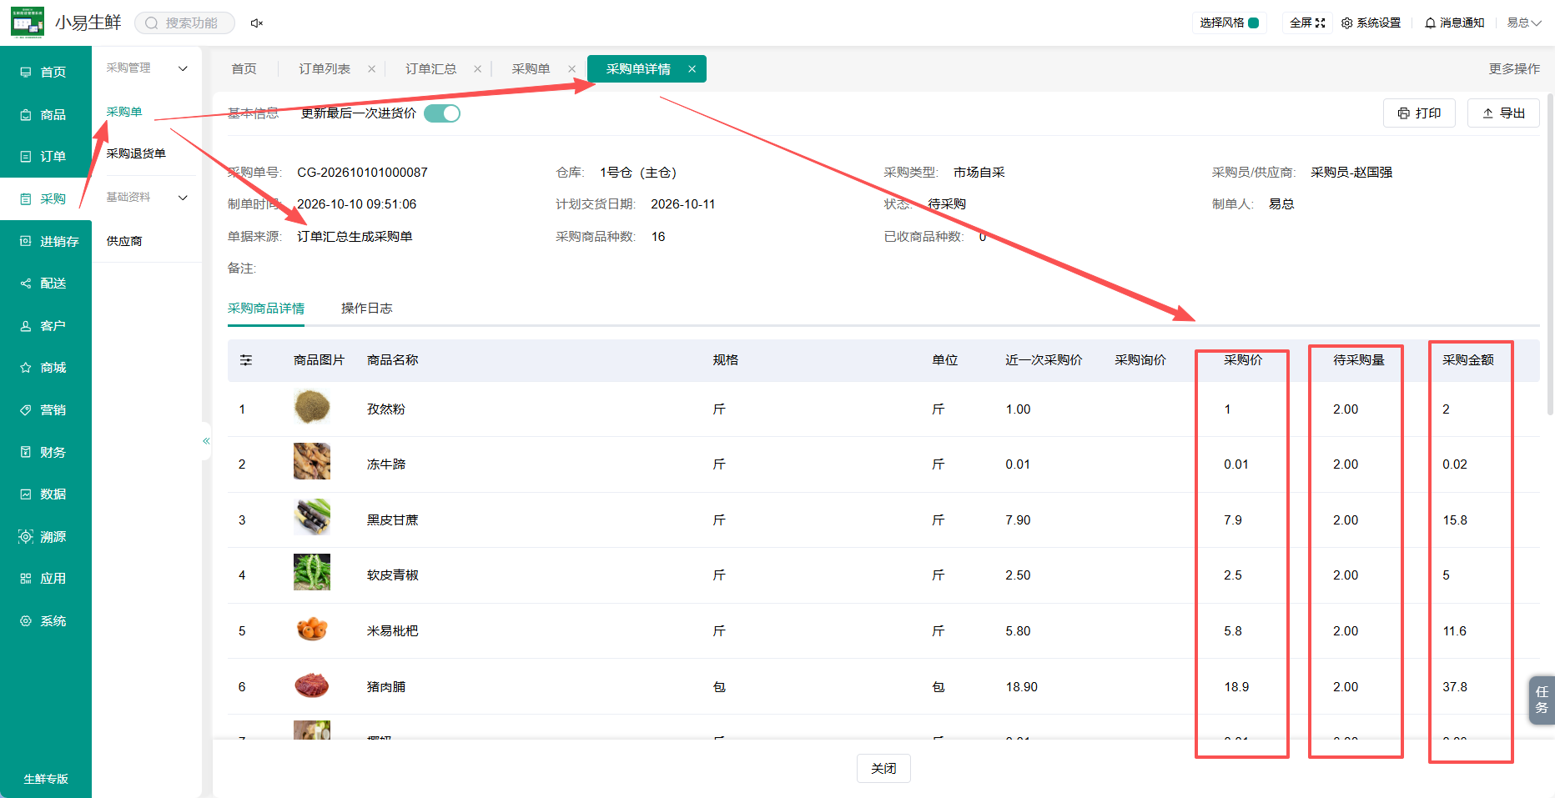Click the 搜索功能 search field
The image size is (1555, 798).
[184, 23]
